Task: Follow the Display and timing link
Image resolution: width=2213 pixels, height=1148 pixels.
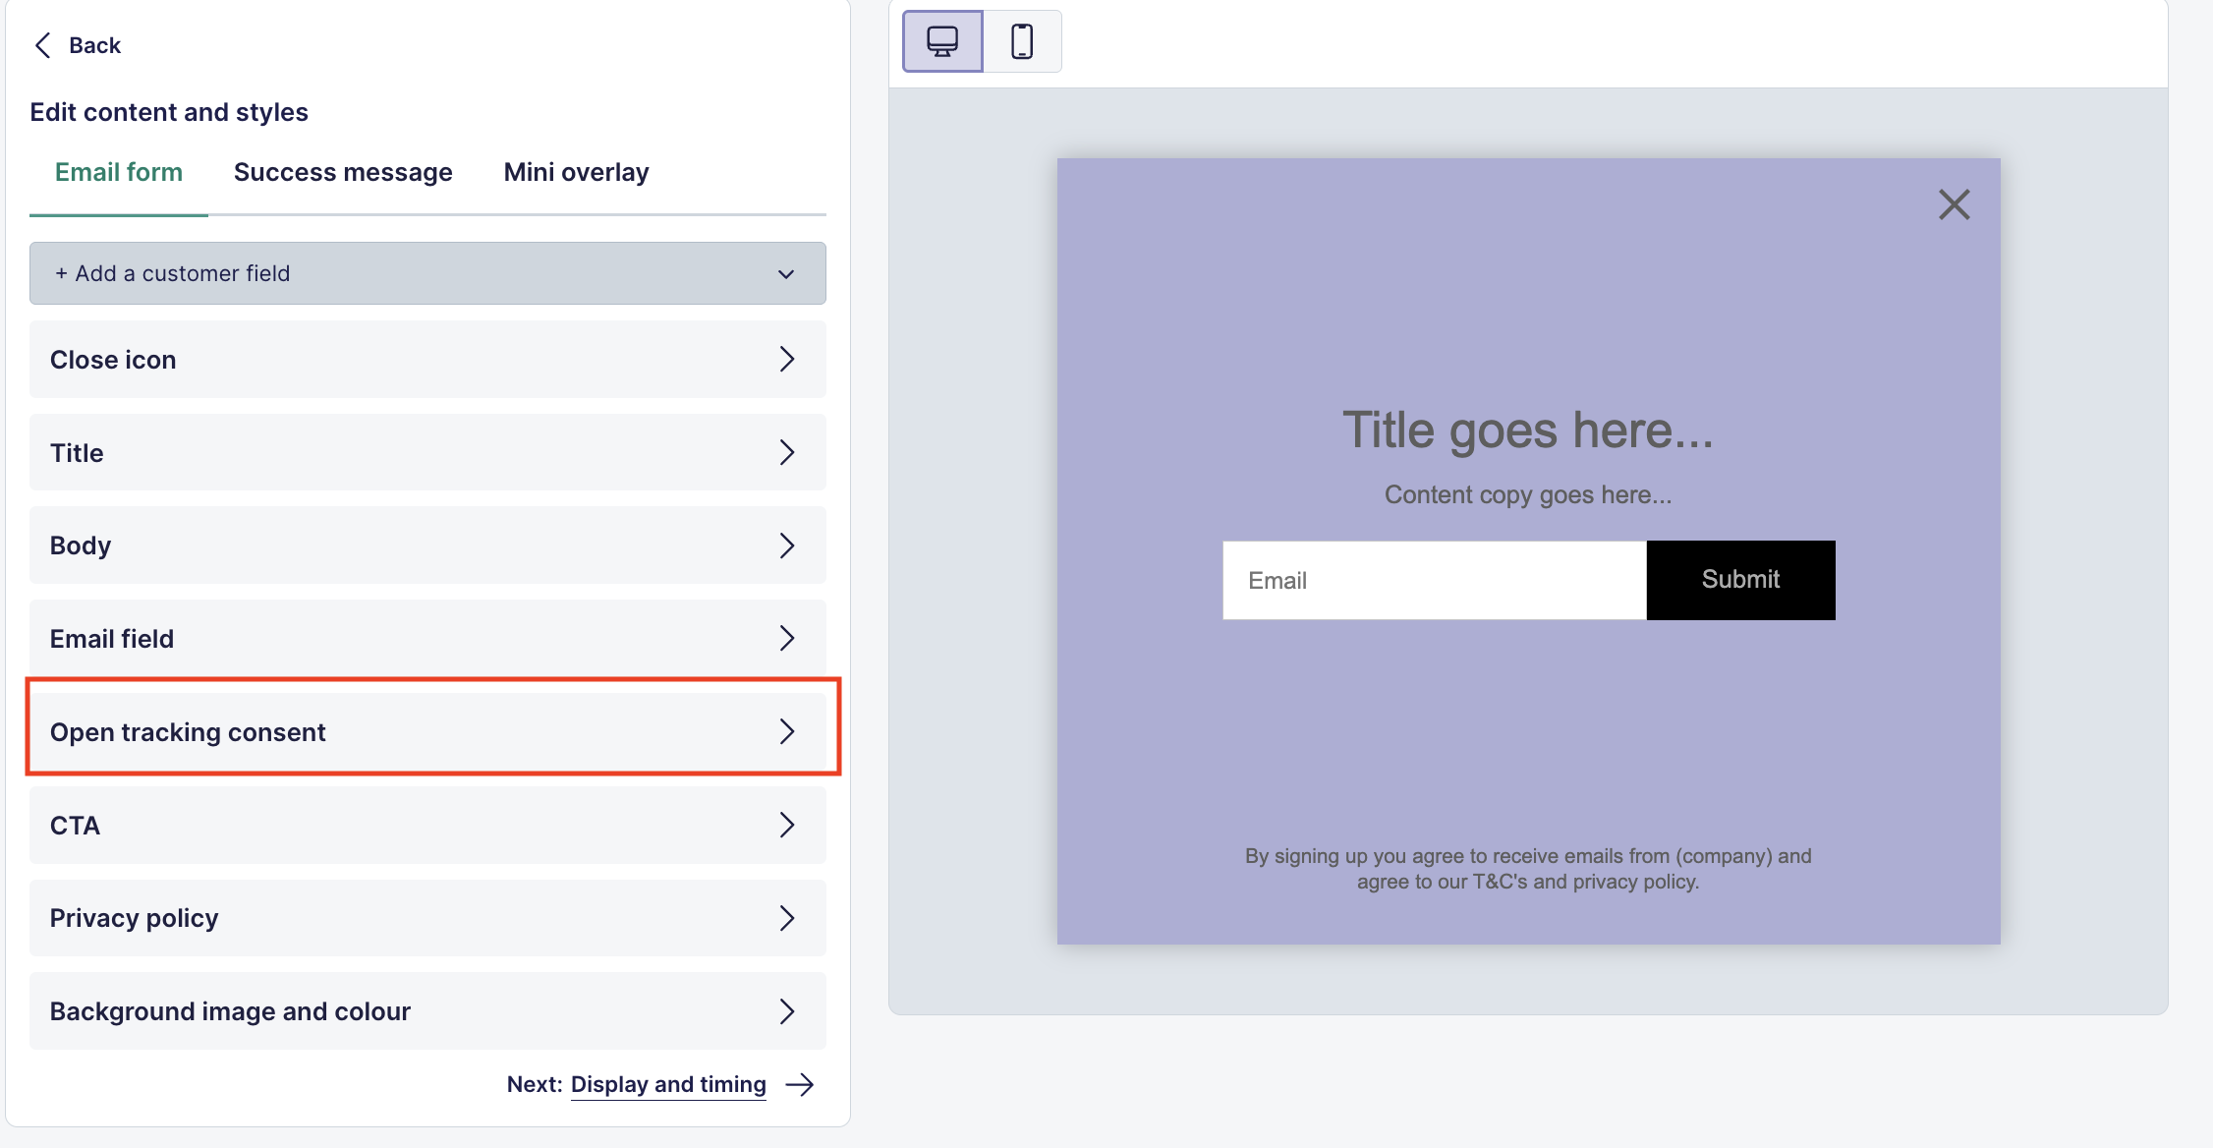Action: click(668, 1084)
